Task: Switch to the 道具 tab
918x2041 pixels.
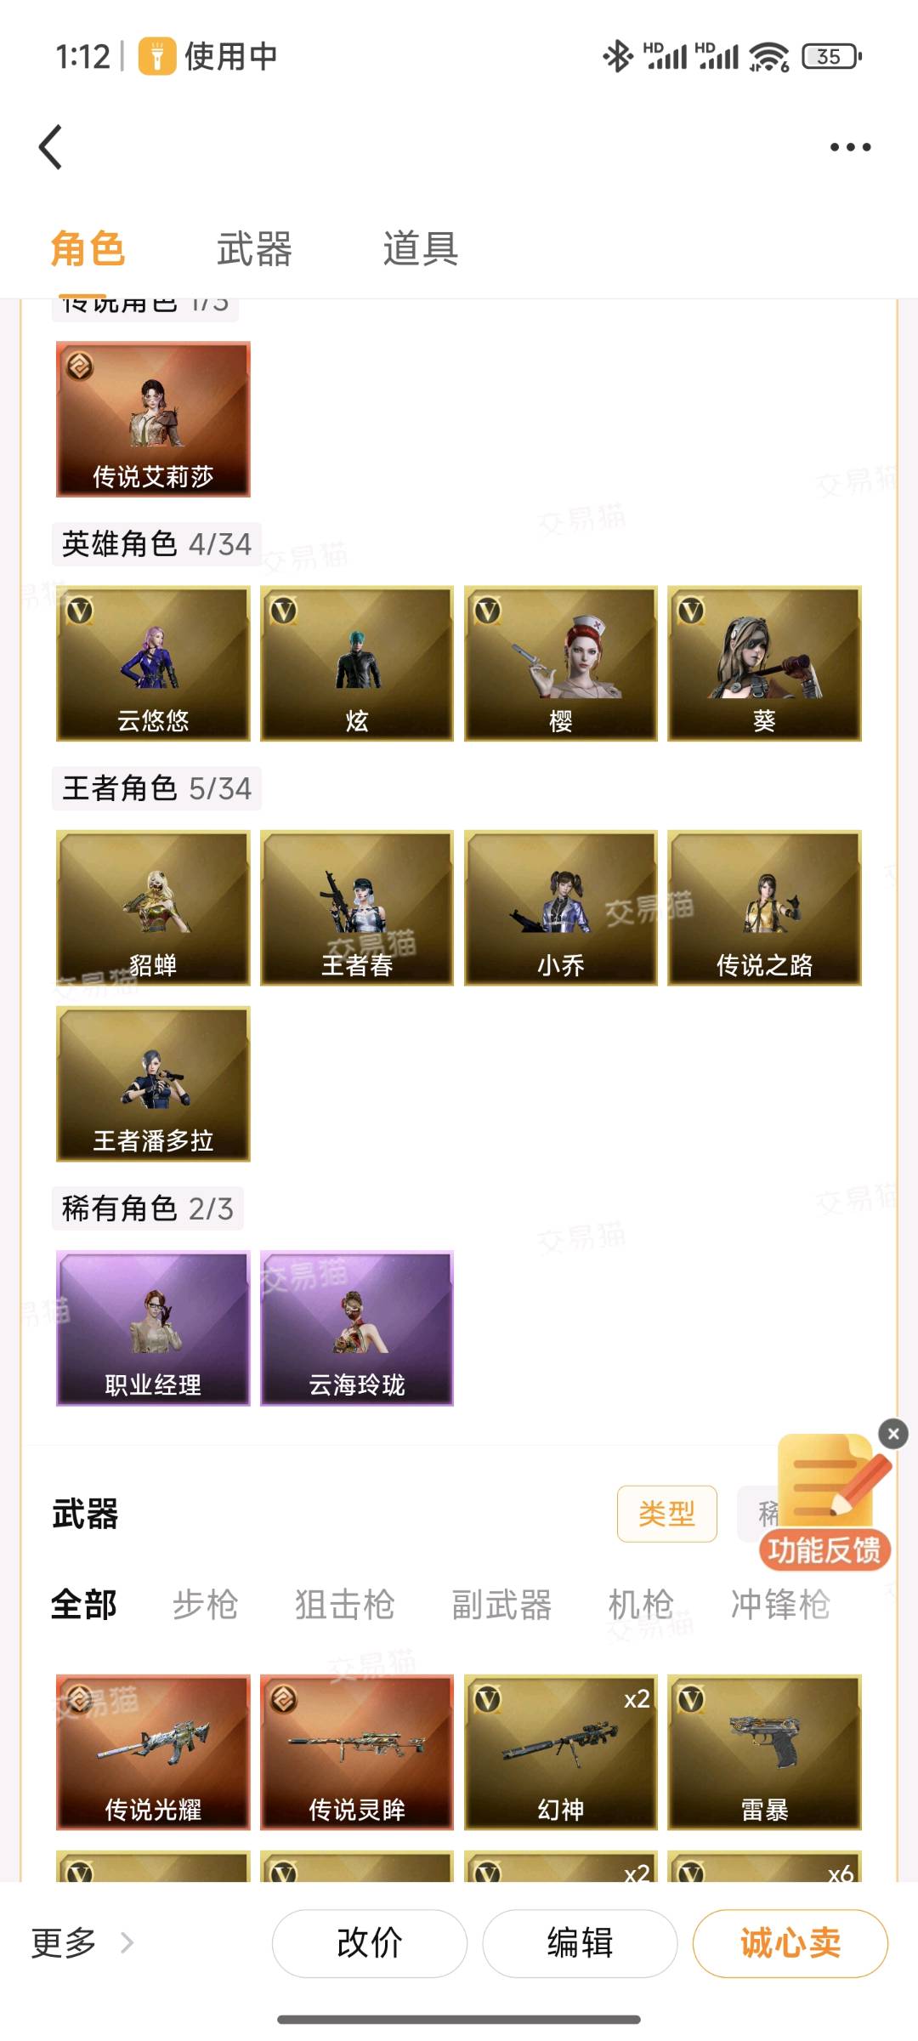Action: (420, 249)
